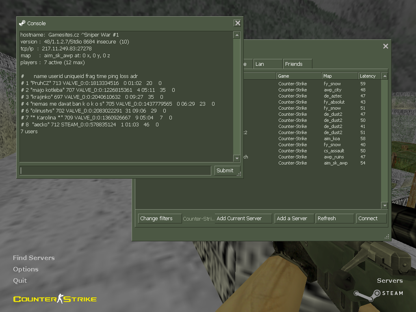Select the awp_city server row
Viewport: 416px width, 312px height.
click(312, 90)
